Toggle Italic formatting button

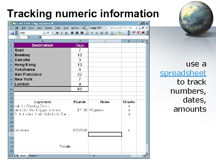(x=62, y=33)
